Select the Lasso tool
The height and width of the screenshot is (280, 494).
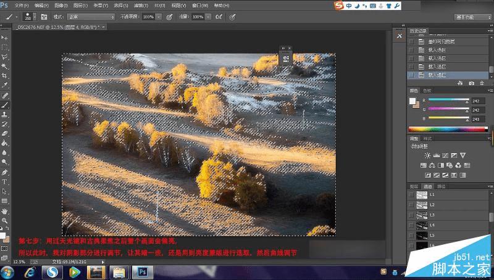tap(4, 57)
